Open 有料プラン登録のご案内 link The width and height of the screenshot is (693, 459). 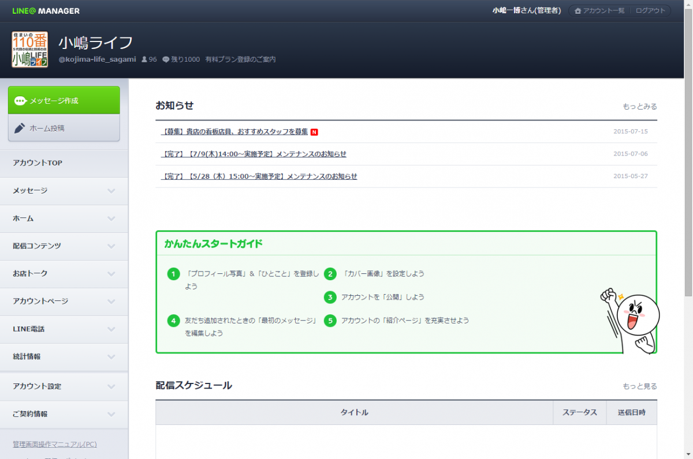241,59
